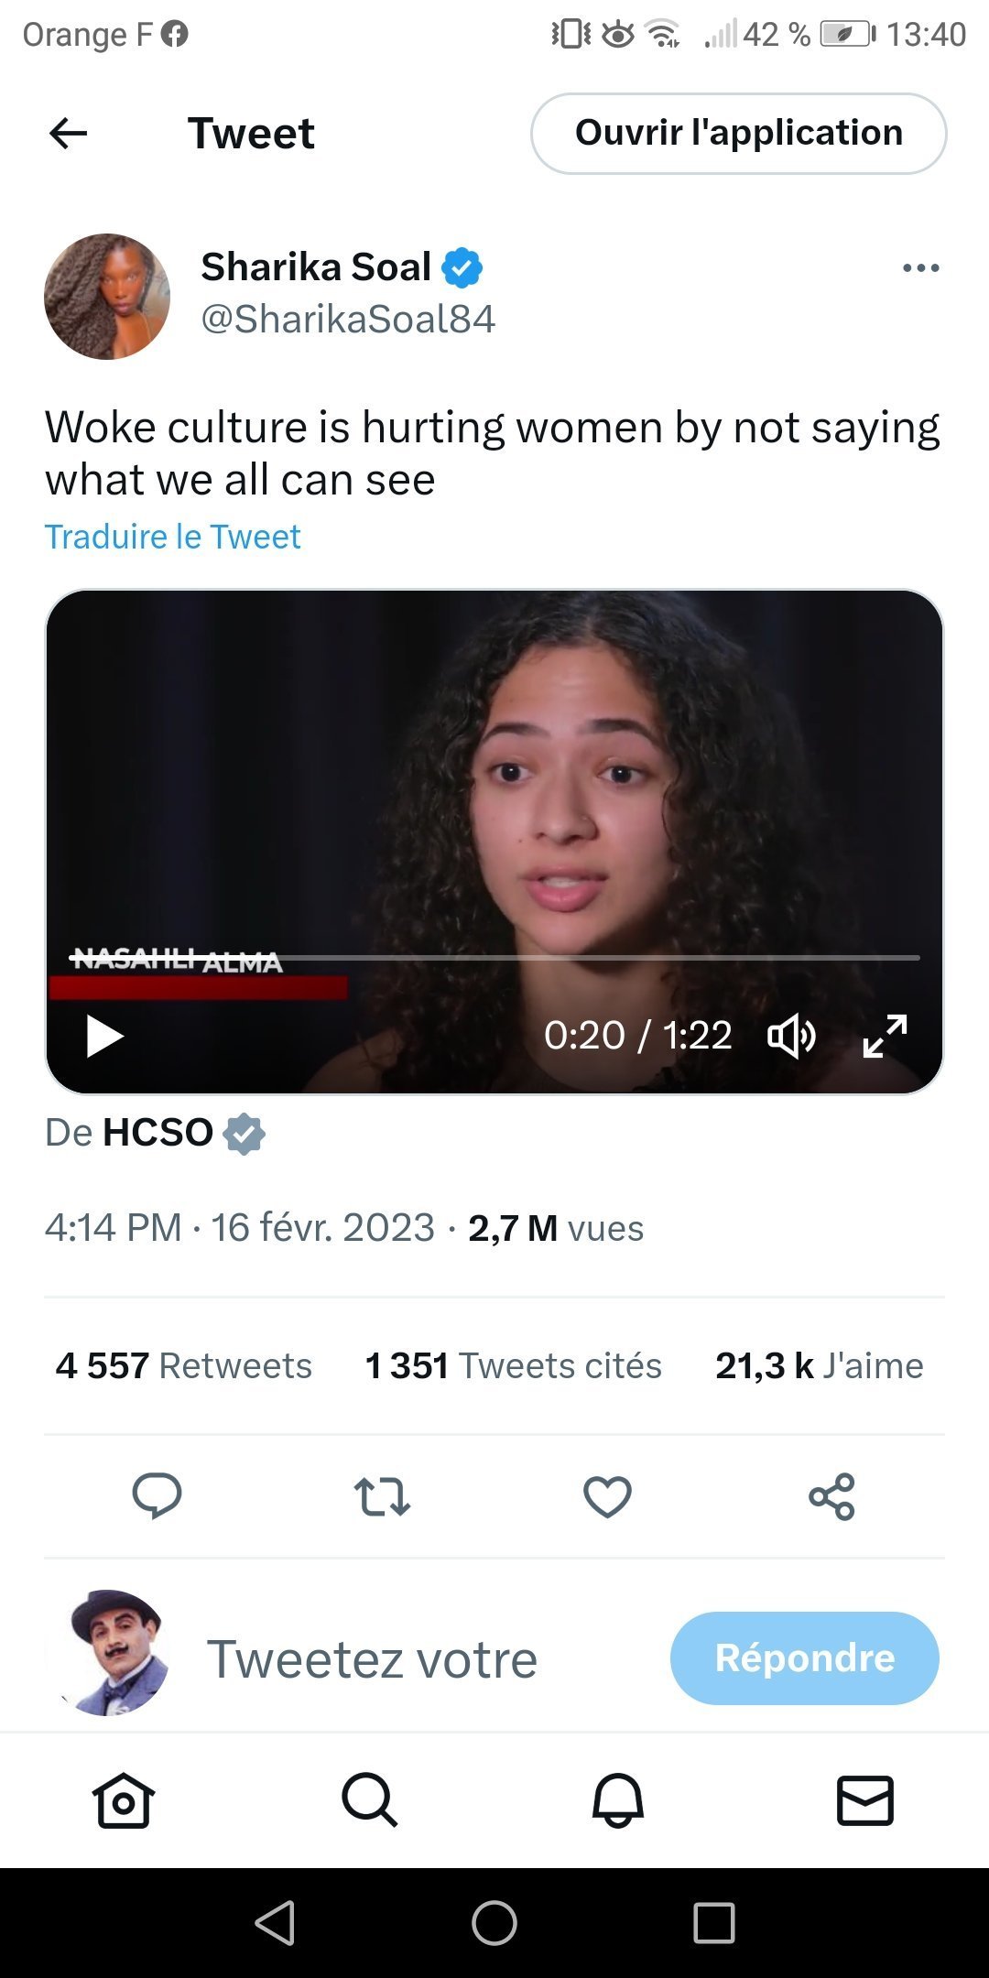Image resolution: width=989 pixels, height=1978 pixels.
Task: Tap the Ouvrir l'application button
Action: coord(738,134)
